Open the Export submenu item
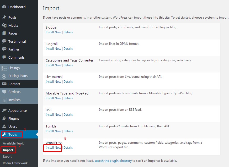This screenshot has width=229, height=167. point(7,157)
